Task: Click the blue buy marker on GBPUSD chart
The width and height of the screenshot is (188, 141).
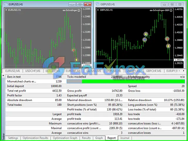Action: tap(145, 39)
